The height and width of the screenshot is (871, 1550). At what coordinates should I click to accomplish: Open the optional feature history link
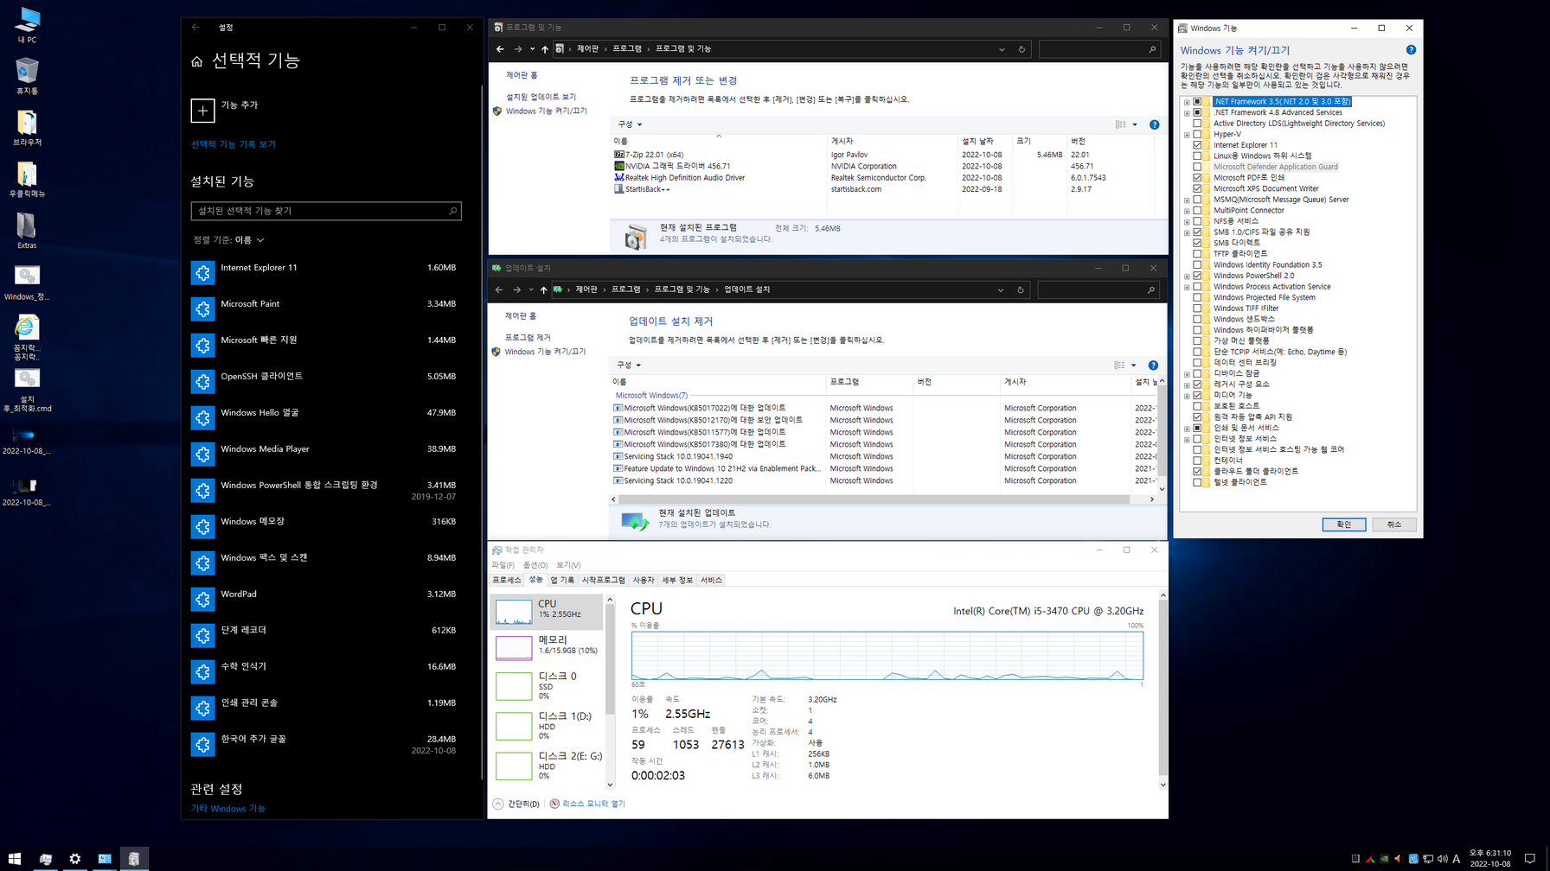click(234, 144)
